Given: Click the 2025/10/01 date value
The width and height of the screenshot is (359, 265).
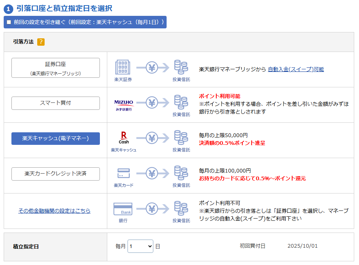Looking at the screenshot, I should pos(303,246).
